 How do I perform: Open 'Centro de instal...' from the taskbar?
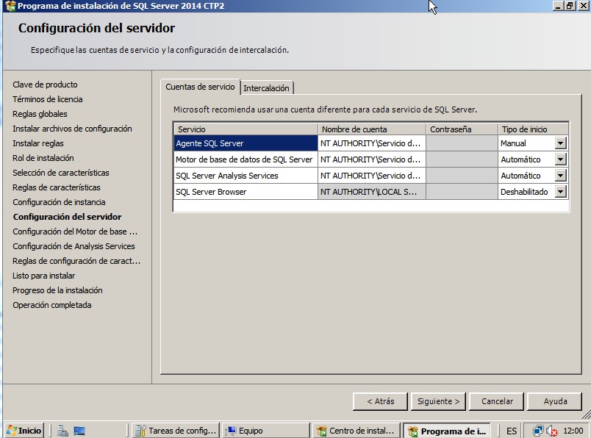point(358,431)
